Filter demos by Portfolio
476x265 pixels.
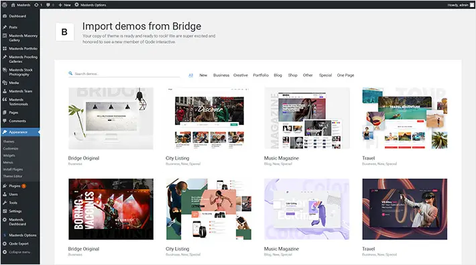pyautogui.click(x=261, y=75)
